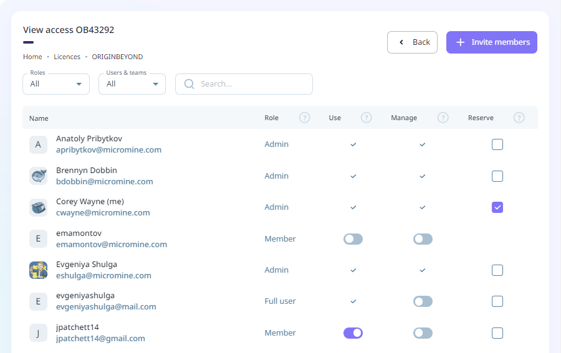Screen dimensions: 561x353
Task: Go to Home breadcrumb
Action: pyautogui.click(x=32, y=57)
